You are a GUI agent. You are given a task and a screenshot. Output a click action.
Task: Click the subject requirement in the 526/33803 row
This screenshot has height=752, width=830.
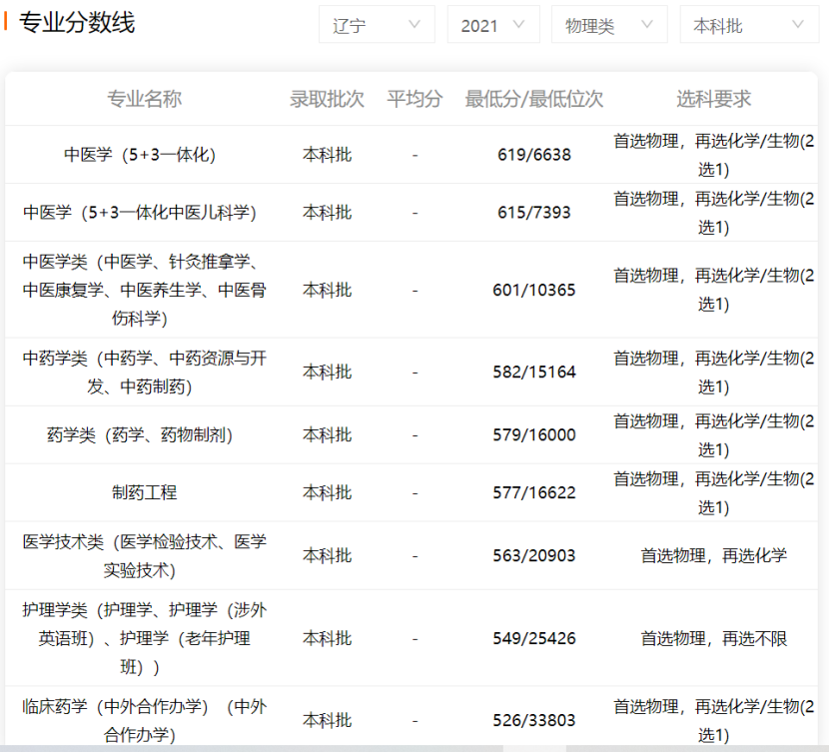pyautogui.click(x=713, y=721)
